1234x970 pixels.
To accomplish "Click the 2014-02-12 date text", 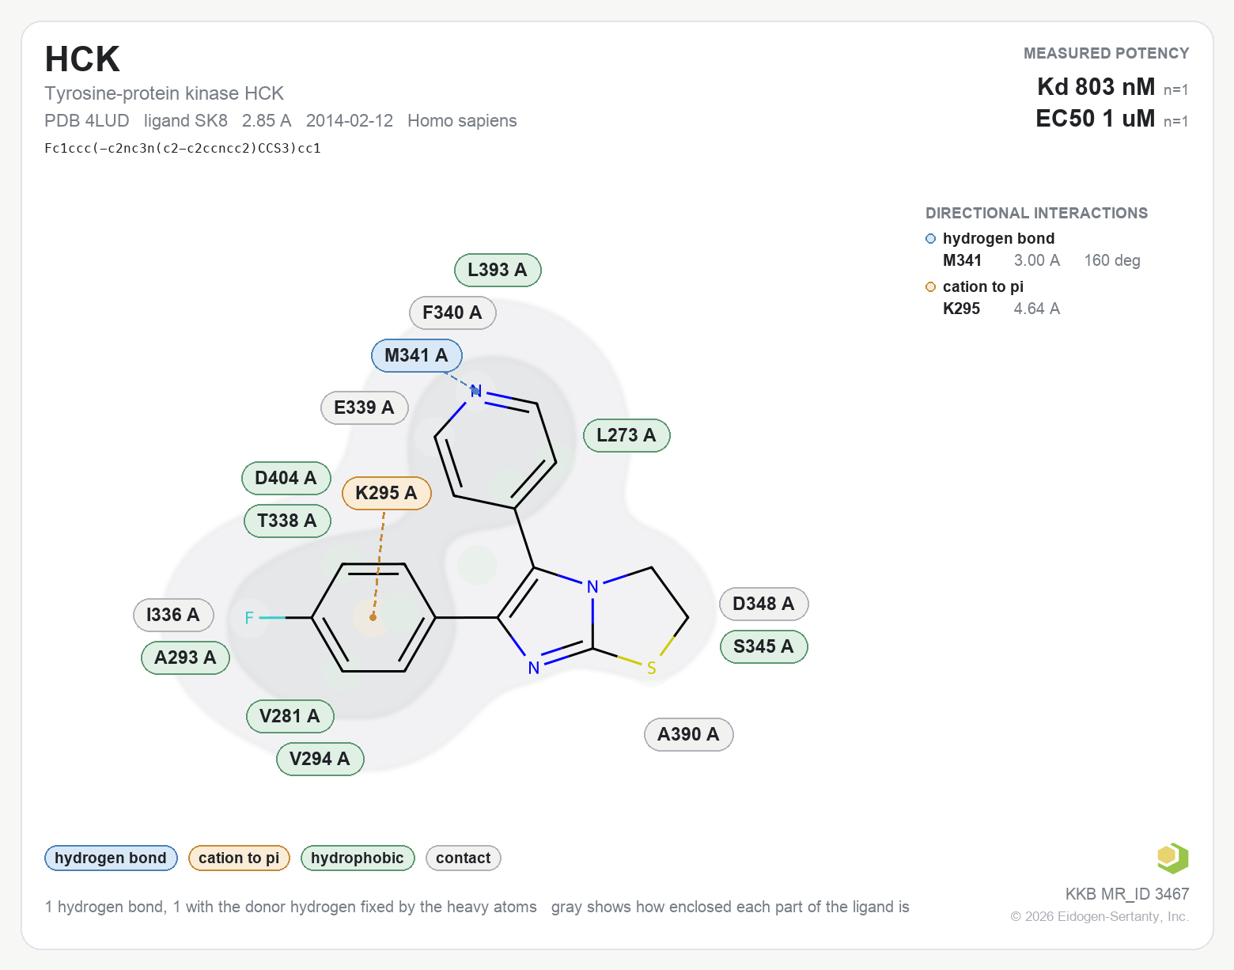I will coord(350,121).
